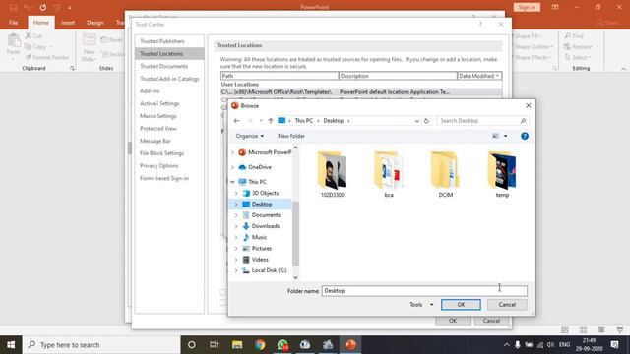Image resolution: width=630 pixels, height=354 pixels.
Task: Open Privacy Options in Trust Center
Action: pos(159,166)
